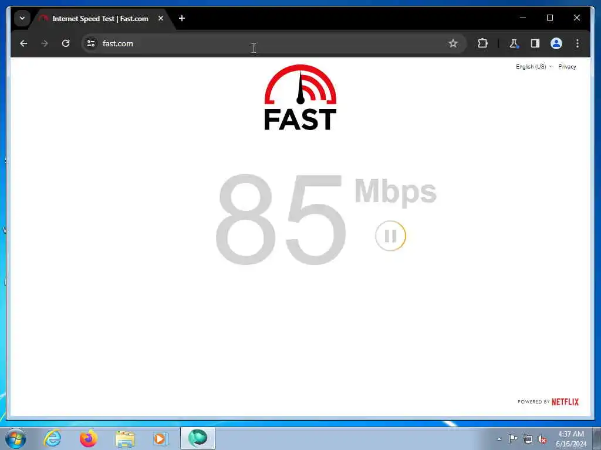Click the muted volume tray icon
The height and width of the screenshot is (450, 601).
tap(542, 439)
